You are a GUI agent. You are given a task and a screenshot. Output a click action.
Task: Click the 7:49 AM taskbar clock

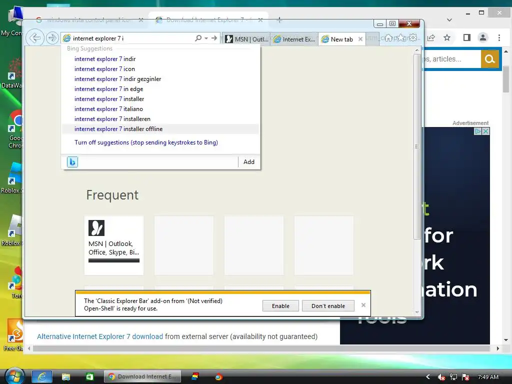pos(488,377)
